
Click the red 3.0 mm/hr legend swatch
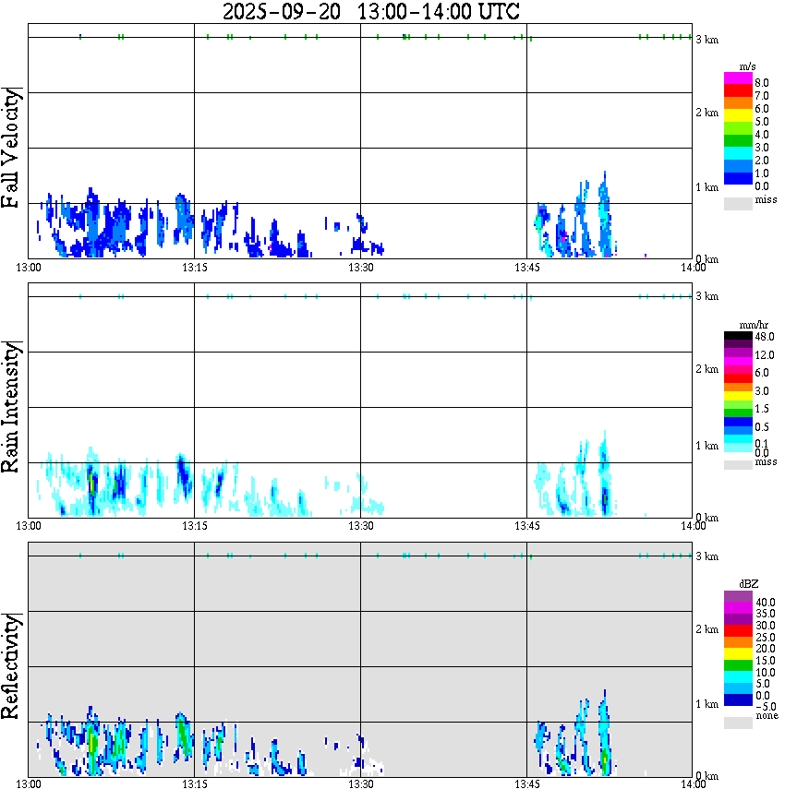coord(738,378)
